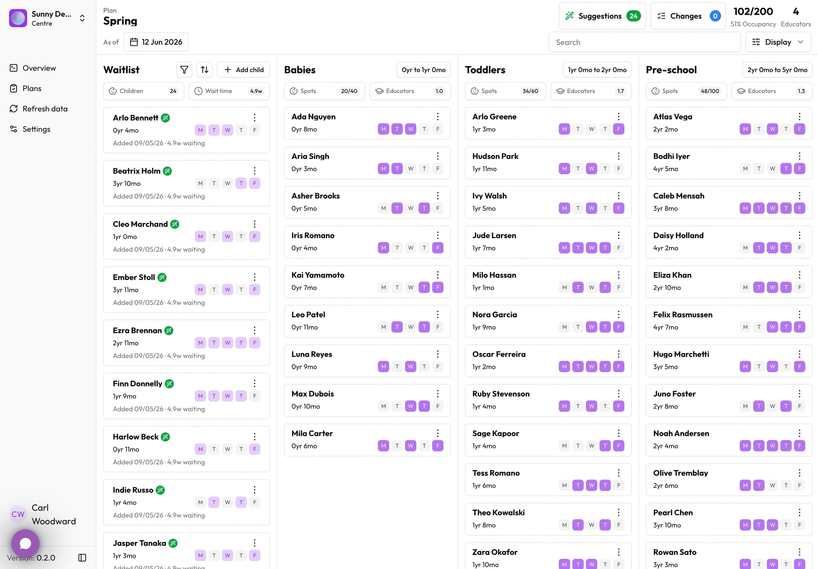Open Toddlers age range selector
Screen dimensions: 818x569
pyautogui.click(x=597, y=70)
